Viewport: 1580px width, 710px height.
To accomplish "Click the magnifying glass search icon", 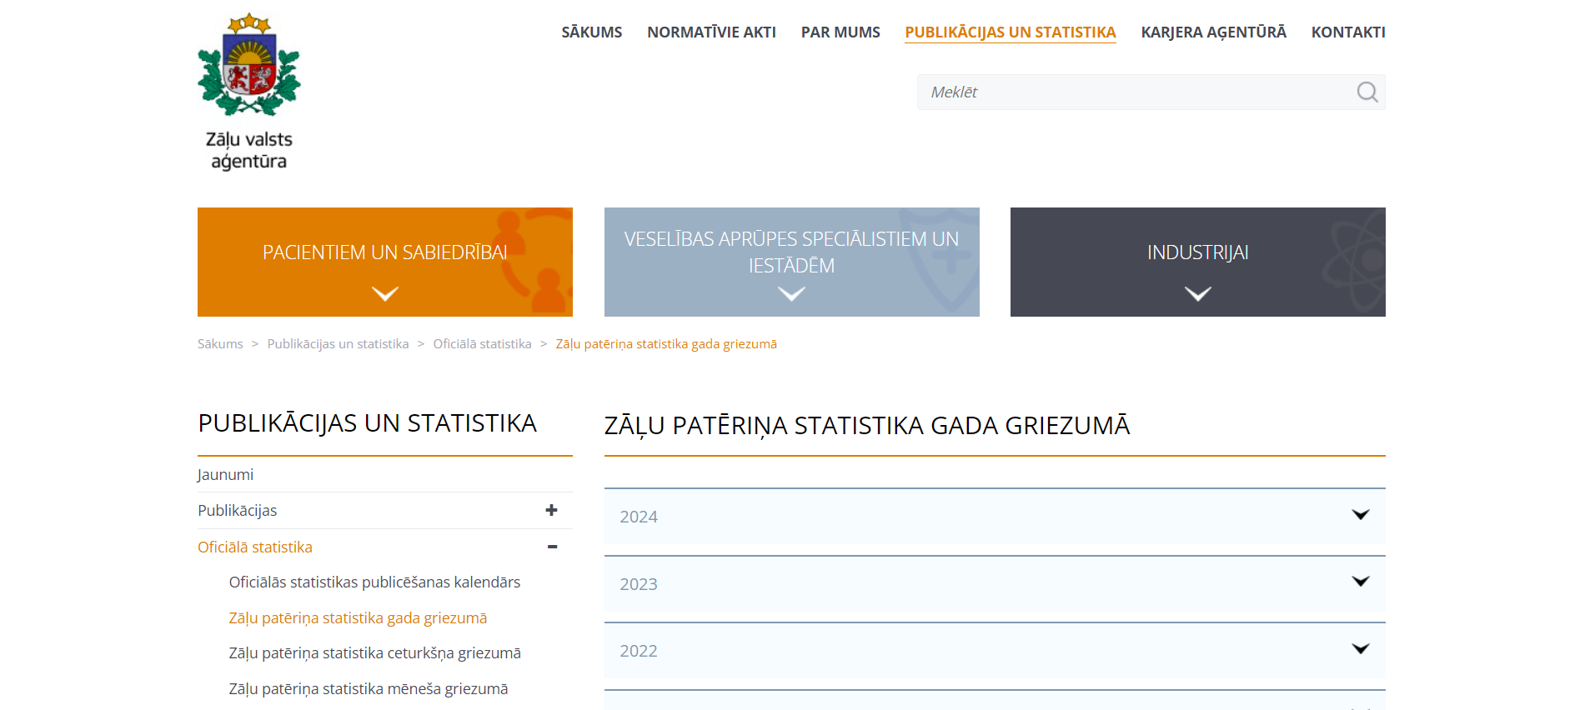I will click(1367, 92).
